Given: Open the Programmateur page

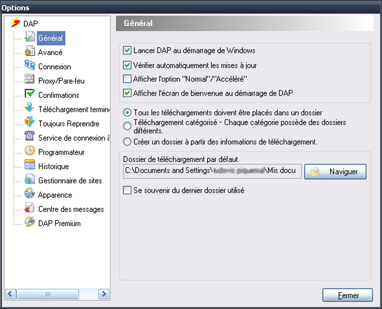Looking at the screenshot, I should coord(61,152).
